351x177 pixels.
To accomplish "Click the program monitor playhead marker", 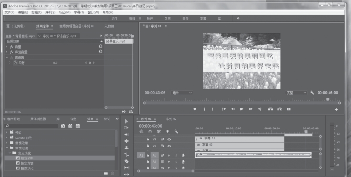I will tap(328, 99).
